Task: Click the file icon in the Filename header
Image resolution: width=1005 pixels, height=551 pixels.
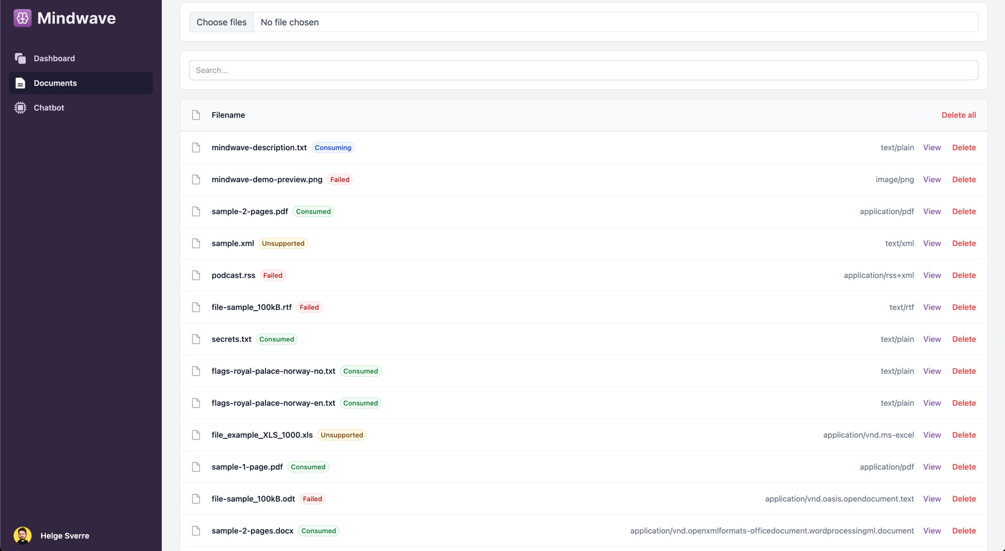Action: pyautogui.click(x=196, y=115)
